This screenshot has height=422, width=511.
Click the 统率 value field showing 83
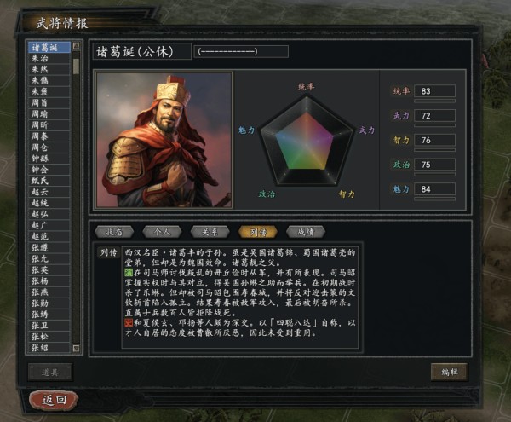tap(434, 91)
